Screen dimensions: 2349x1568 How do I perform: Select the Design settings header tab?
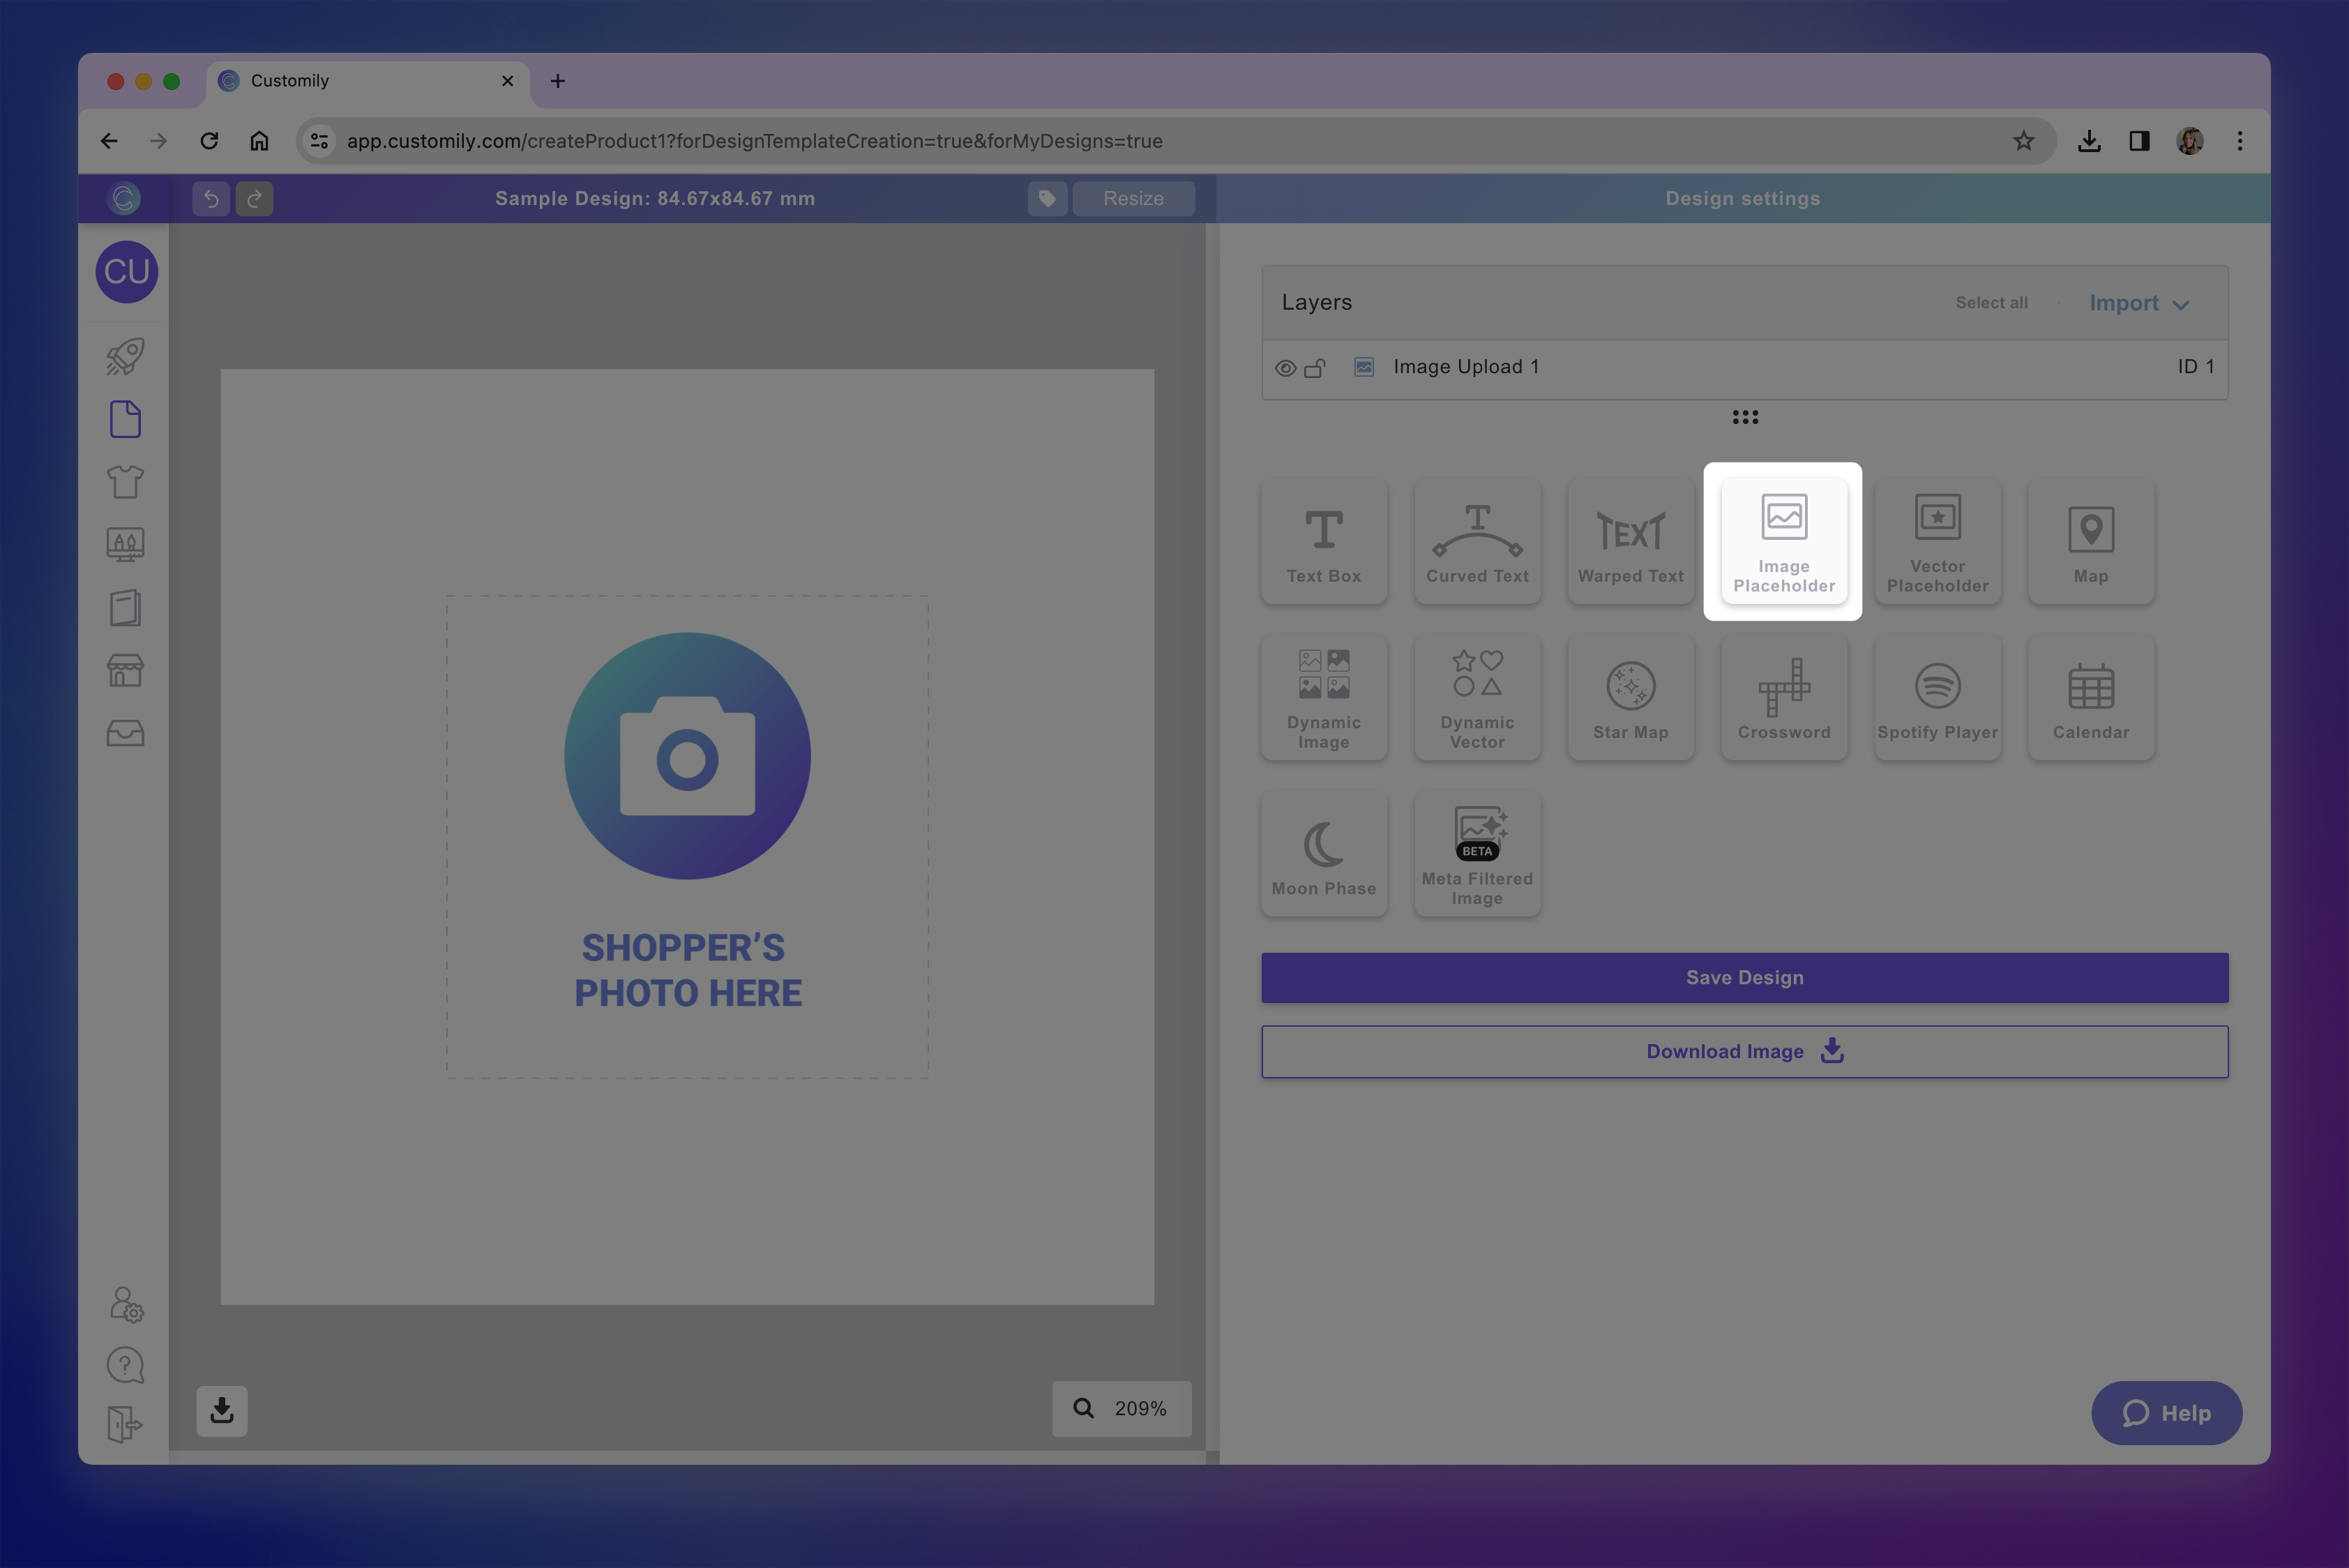coord(1742,198)
